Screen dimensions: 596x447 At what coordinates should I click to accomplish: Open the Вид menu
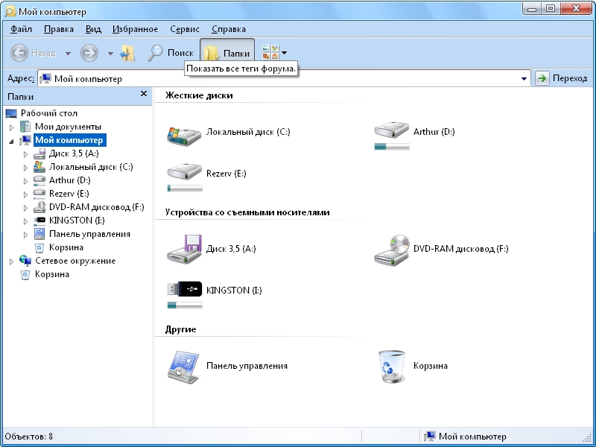93,29
